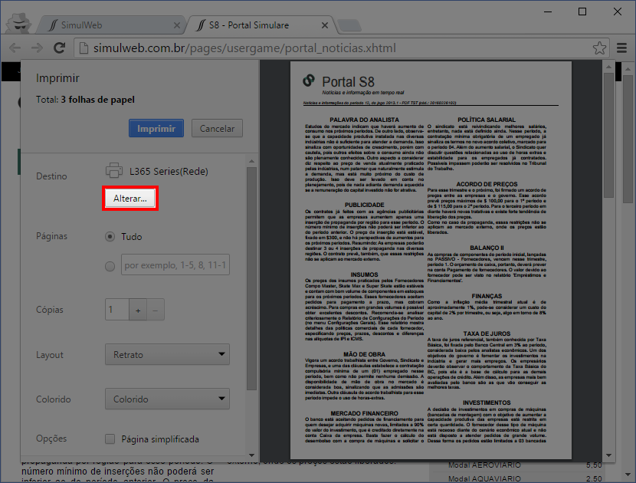The image size is (636, 483).
Task: Click the MERCADO FINANCEIRO heading in preview
Action: tap(364, 413)
